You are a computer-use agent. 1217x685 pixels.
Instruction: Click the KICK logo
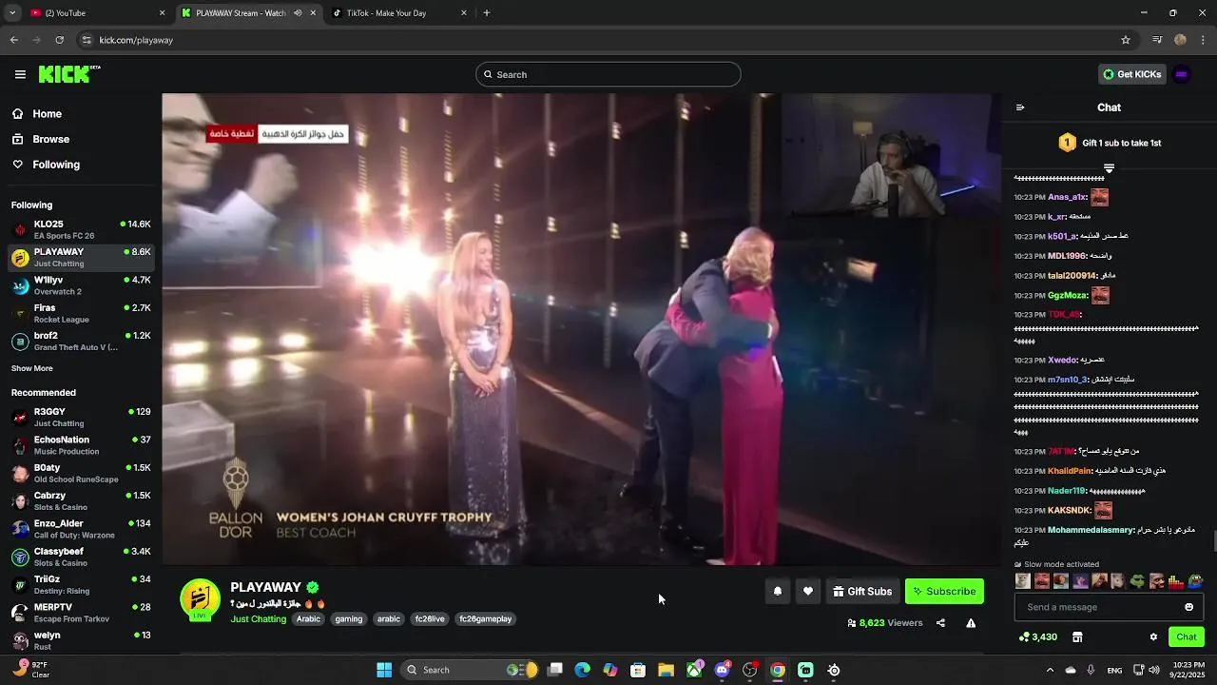68,74
